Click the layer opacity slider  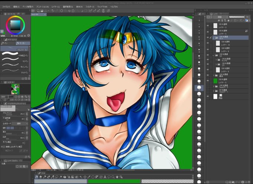pyautogui.click(x=237, y=17)
